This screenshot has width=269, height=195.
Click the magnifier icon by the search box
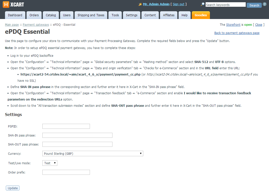tap(203, 4)
